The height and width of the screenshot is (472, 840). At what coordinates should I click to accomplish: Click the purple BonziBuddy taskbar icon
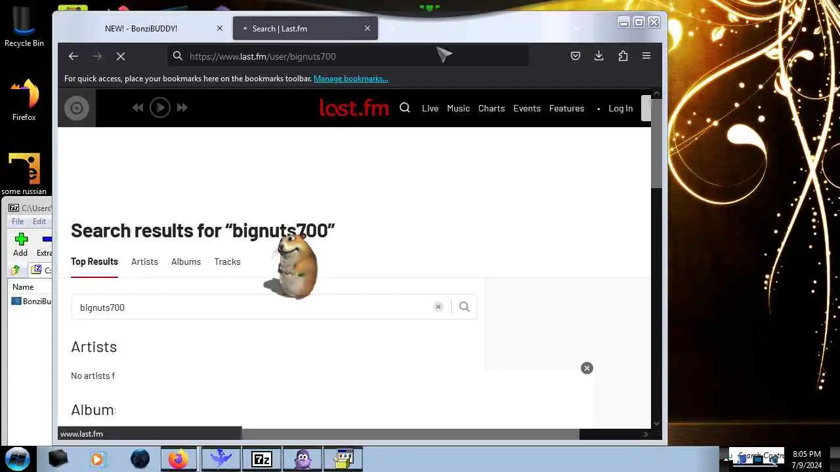303,459
